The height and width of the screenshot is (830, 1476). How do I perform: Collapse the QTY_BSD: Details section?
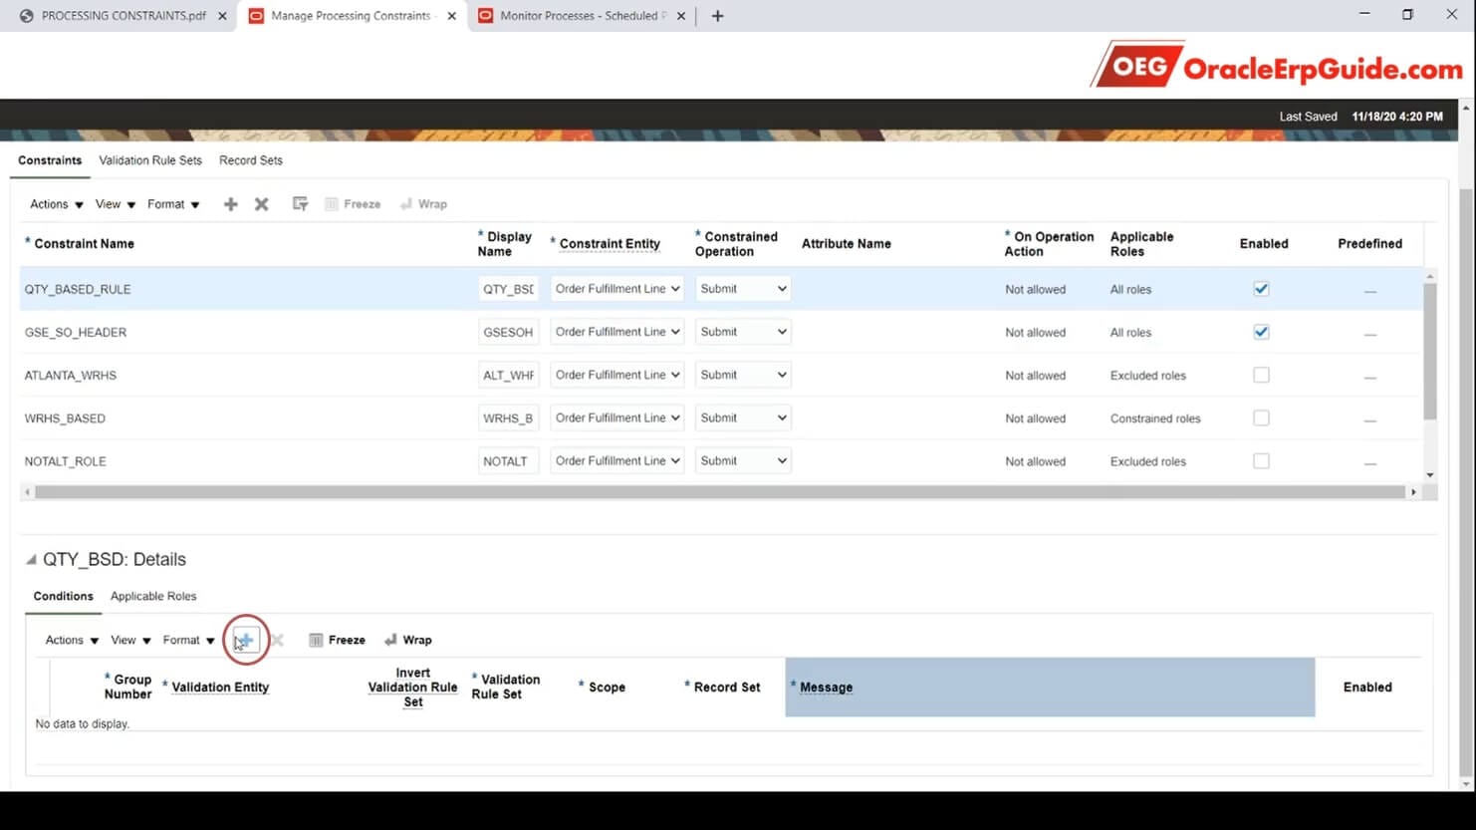[31, 560]
